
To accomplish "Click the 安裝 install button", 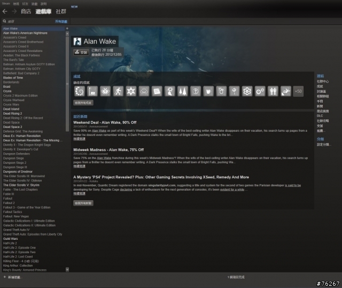I will pos(81,52).
